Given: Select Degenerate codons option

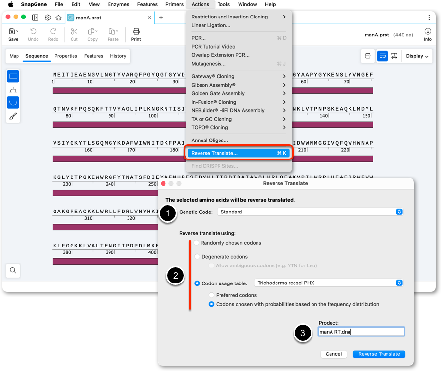Looking at the screenshot, I should [197, 257].
